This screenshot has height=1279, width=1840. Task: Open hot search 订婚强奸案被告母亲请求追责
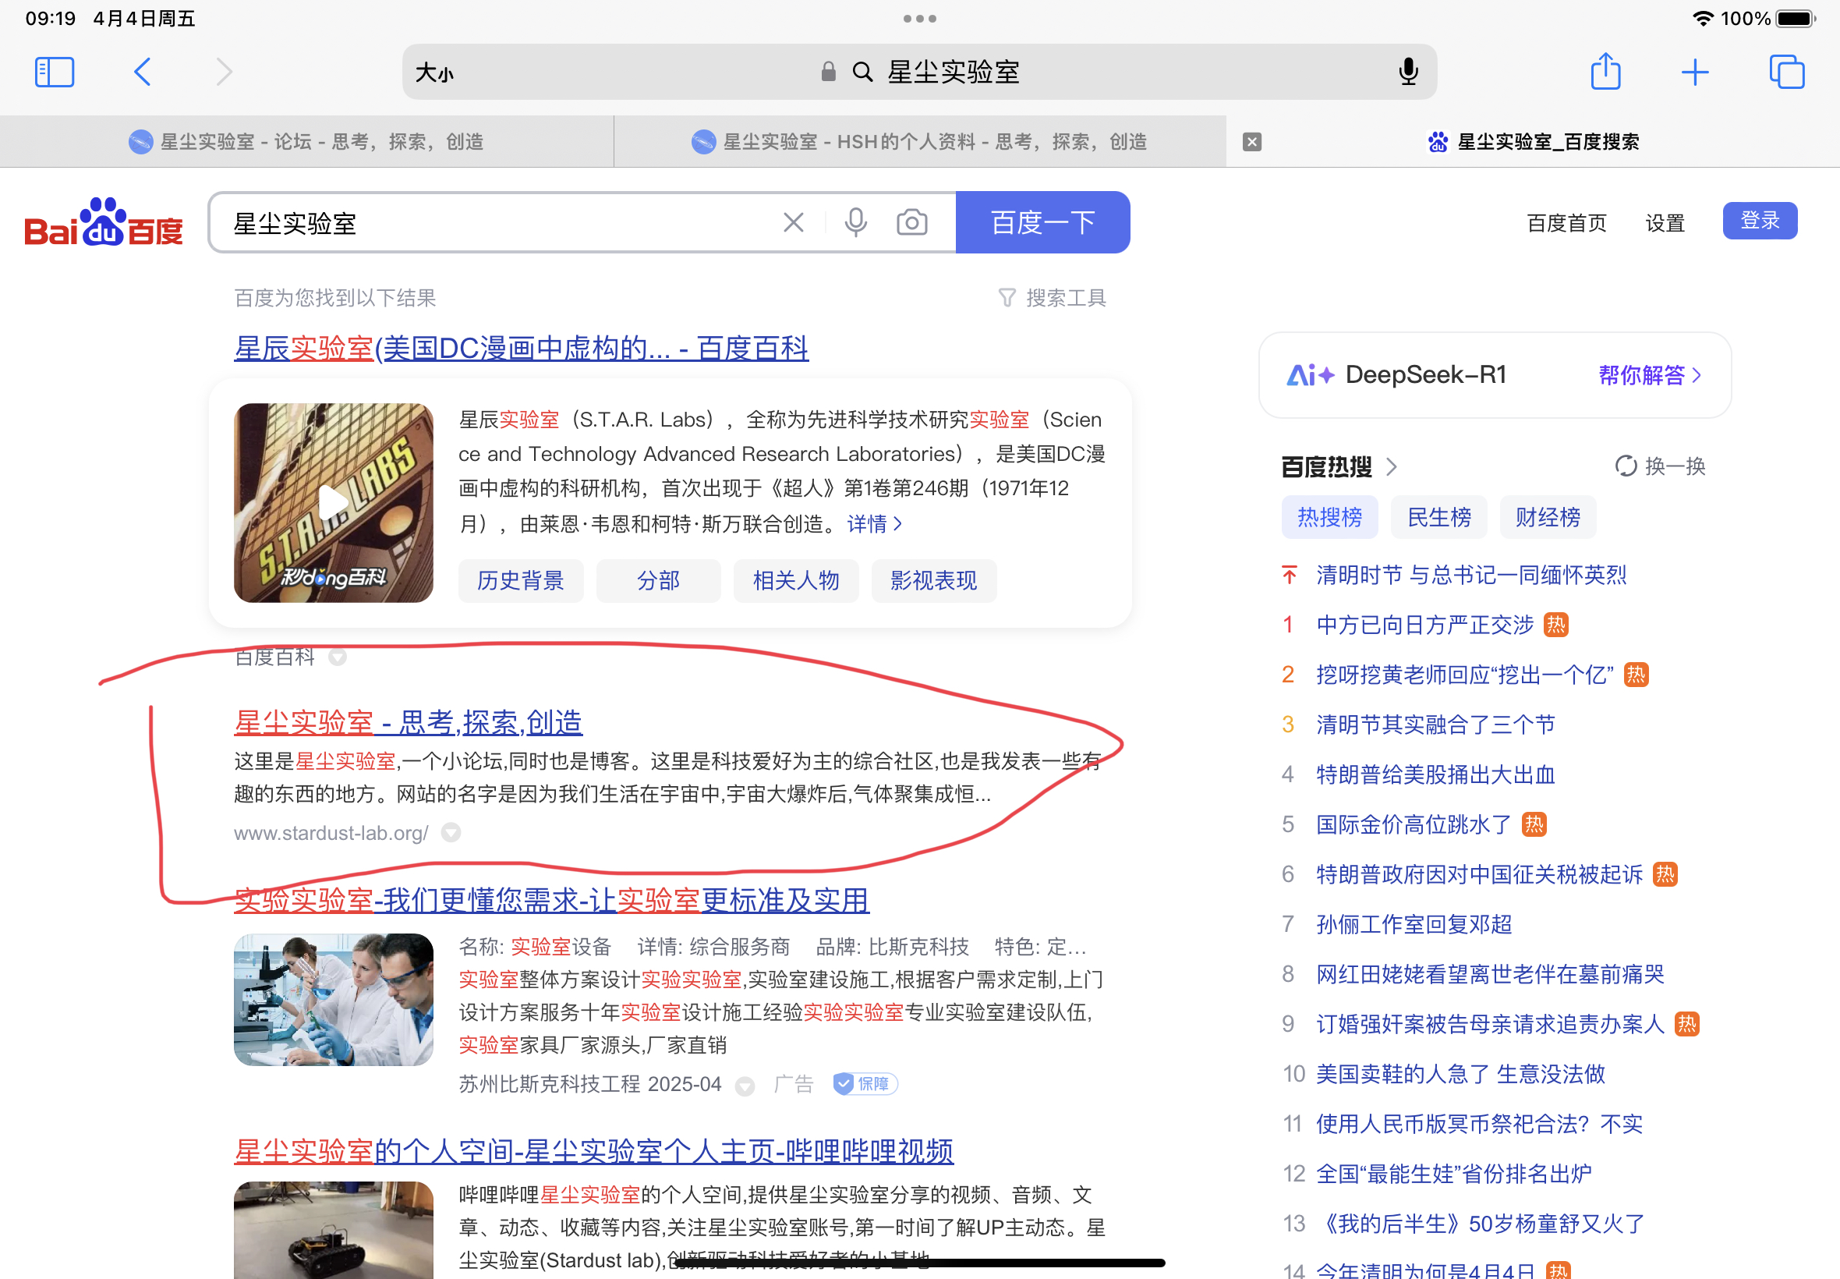point(1490,1023)
